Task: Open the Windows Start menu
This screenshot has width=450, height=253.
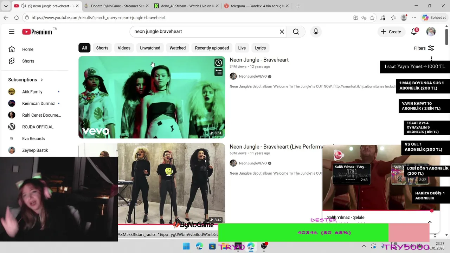Action: click(x=186, y=246)
